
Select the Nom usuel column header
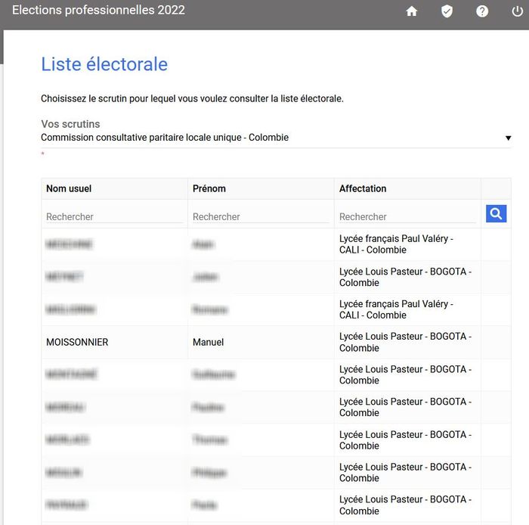point(69,188)
